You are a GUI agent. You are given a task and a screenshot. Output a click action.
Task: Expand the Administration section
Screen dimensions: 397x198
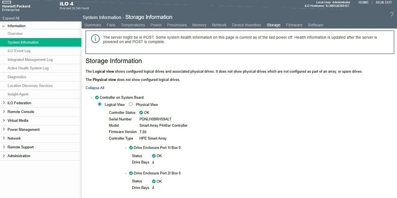click(4, 156)
